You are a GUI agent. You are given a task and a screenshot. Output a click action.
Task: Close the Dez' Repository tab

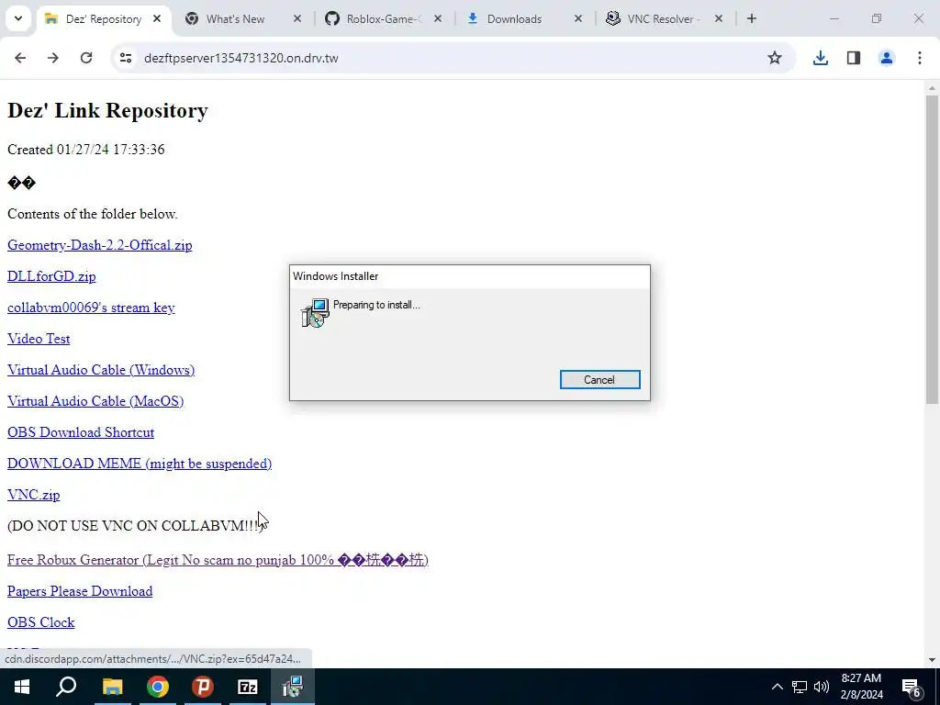pyautogui.click(x=157, y=18)
